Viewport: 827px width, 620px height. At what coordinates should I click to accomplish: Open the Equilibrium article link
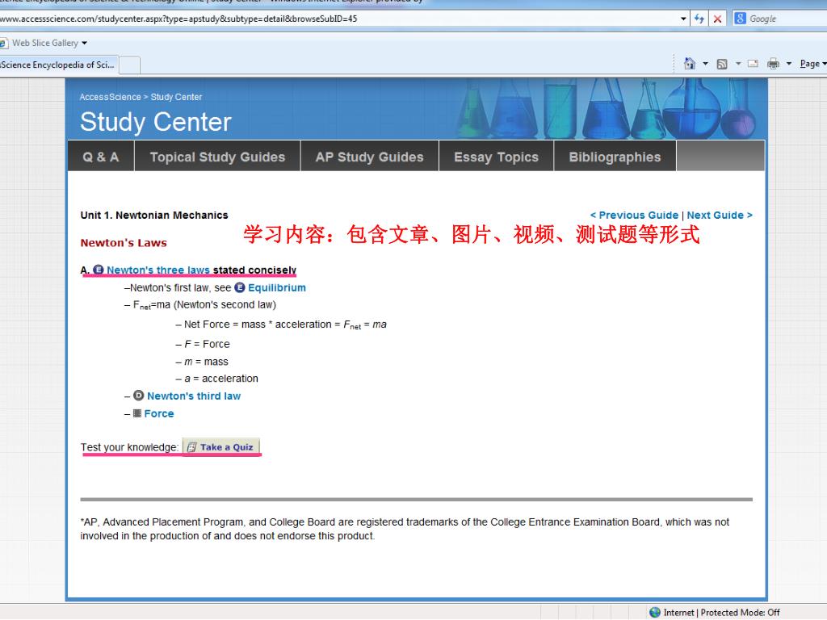click(277, 288)
